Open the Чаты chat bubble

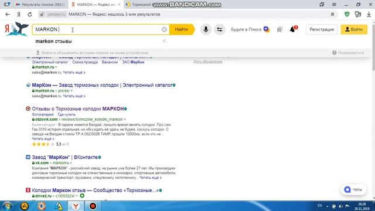point(353,189)
